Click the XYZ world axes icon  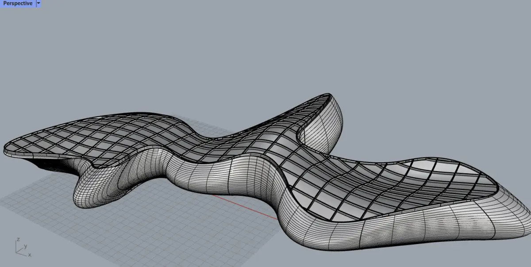[23, 248]
